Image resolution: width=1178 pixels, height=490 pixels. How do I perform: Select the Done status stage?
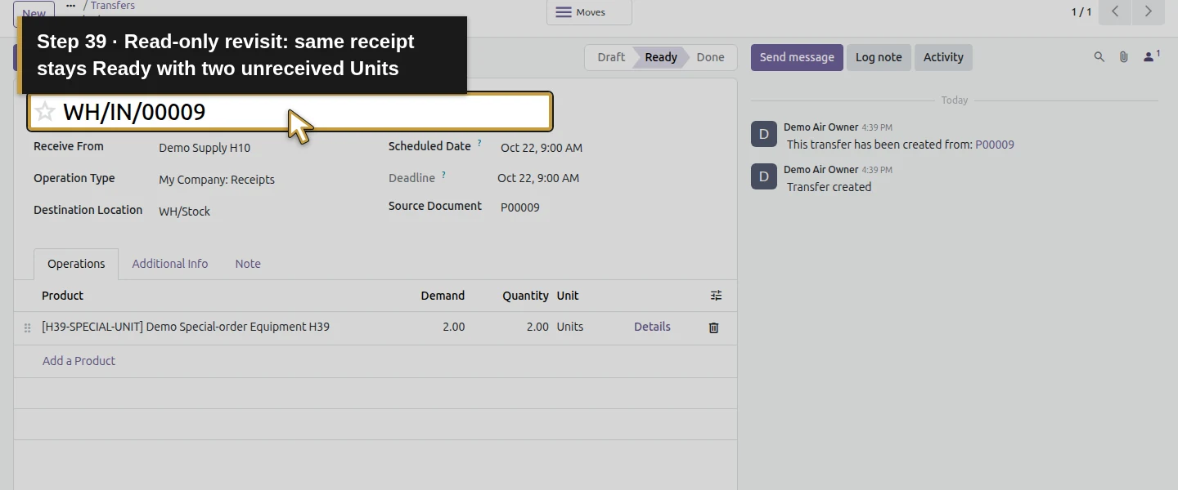coord(710,57)
